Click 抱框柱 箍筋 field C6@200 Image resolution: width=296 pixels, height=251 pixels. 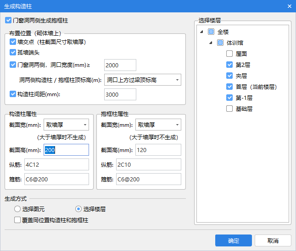point(149,179)
